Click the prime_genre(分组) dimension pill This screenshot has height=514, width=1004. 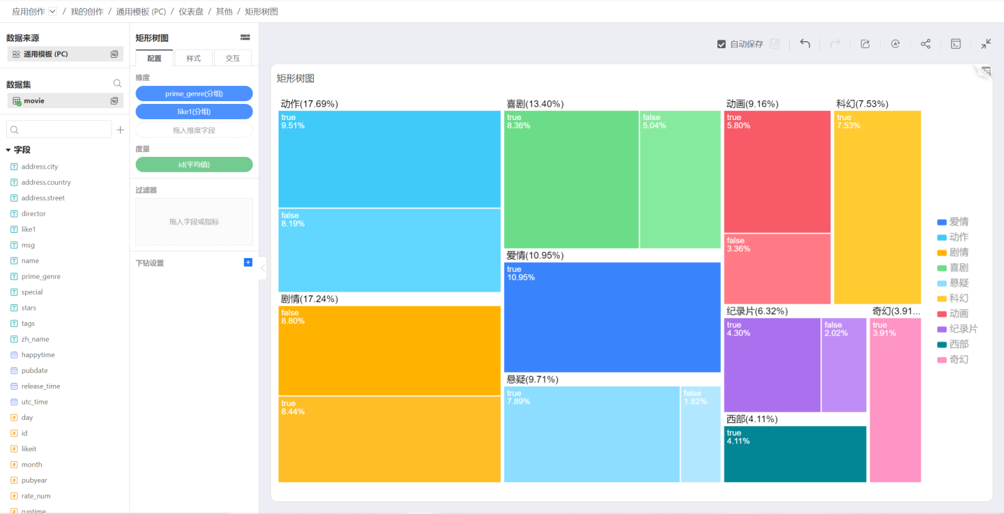pos(194,93)
